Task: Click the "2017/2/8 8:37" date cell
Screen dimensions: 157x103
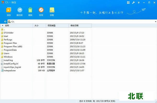Action: [x=76, y=43]
